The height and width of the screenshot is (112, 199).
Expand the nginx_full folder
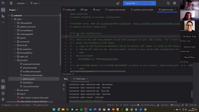click(15, 57)
